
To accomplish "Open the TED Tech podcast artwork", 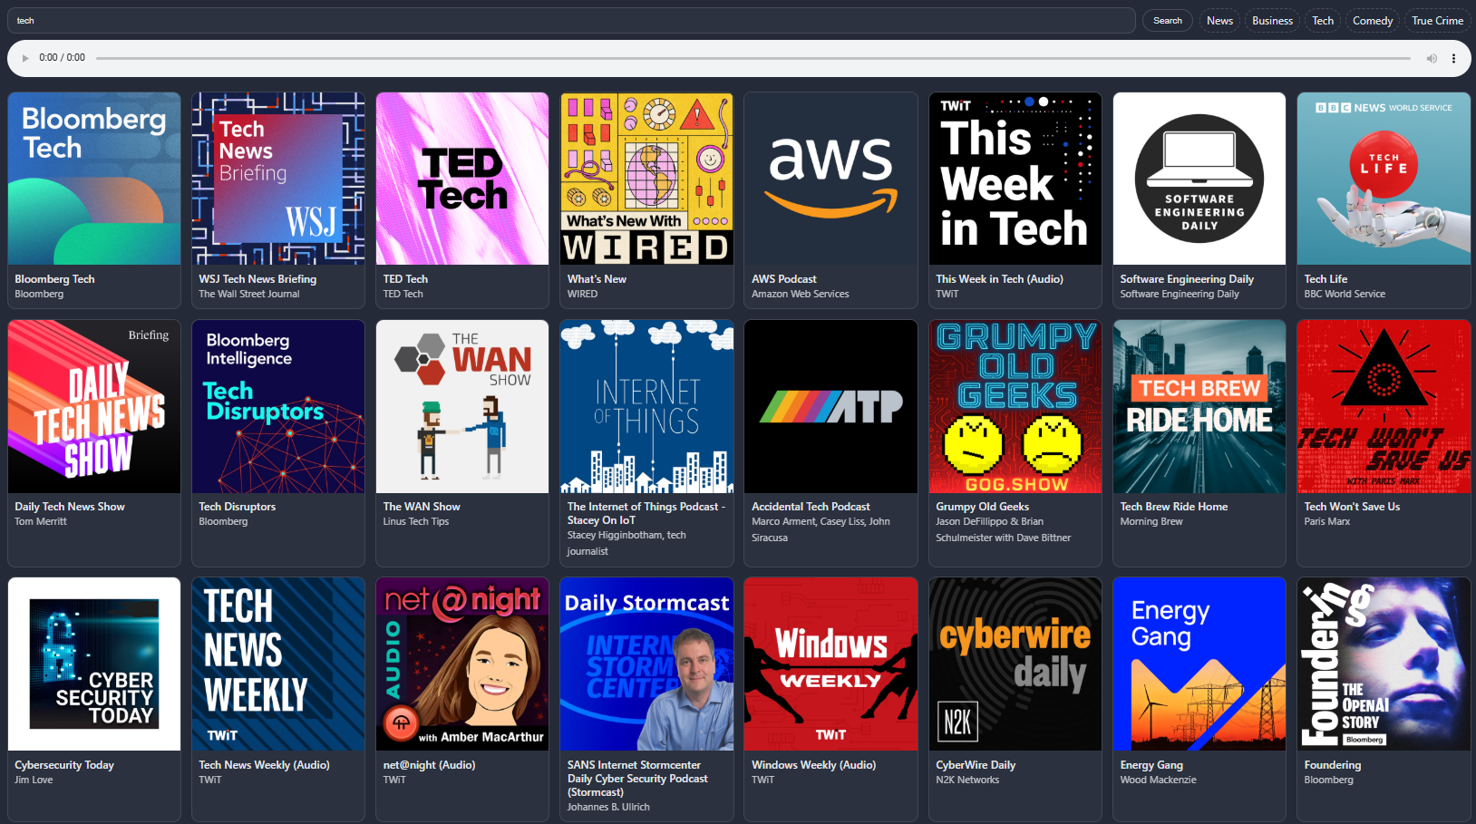I will 462,179.
